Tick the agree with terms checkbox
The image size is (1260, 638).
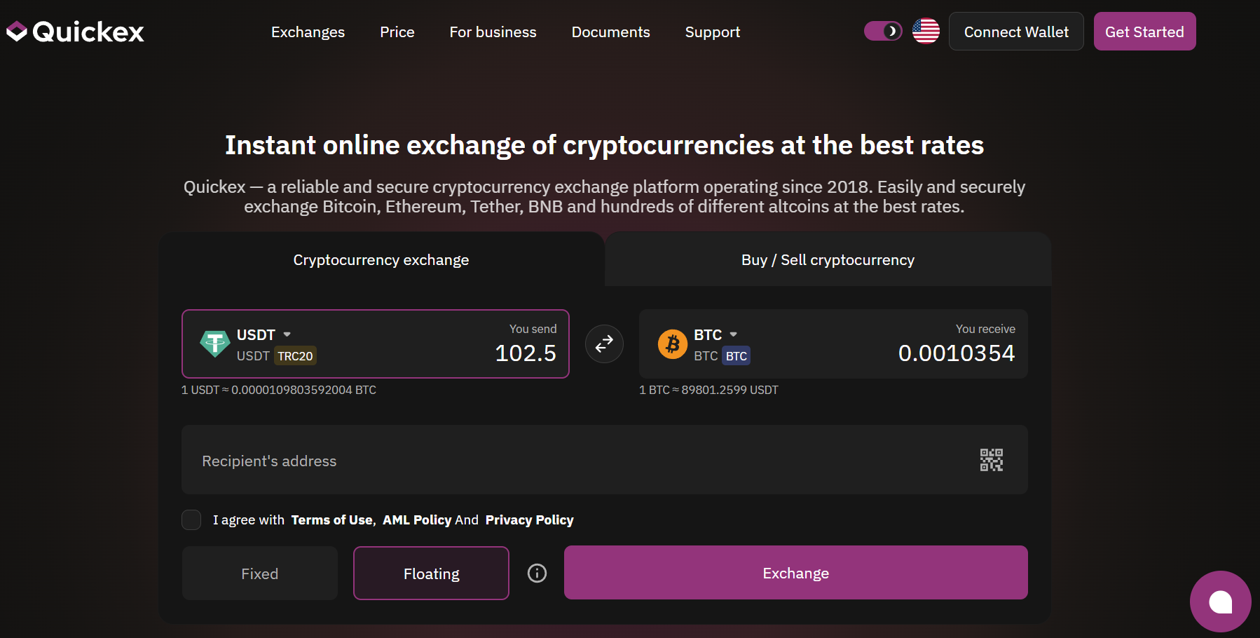(x=191, y=520)
